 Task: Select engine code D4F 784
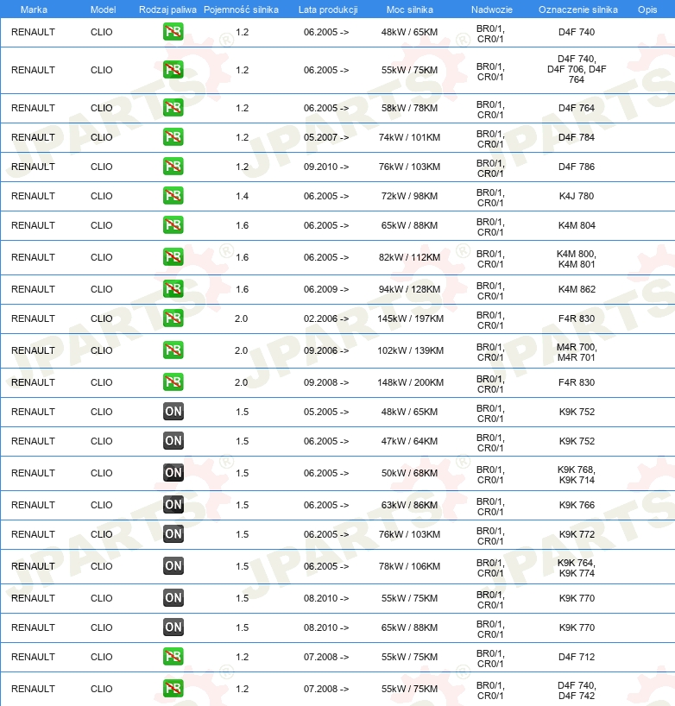(x=577, y=137)
